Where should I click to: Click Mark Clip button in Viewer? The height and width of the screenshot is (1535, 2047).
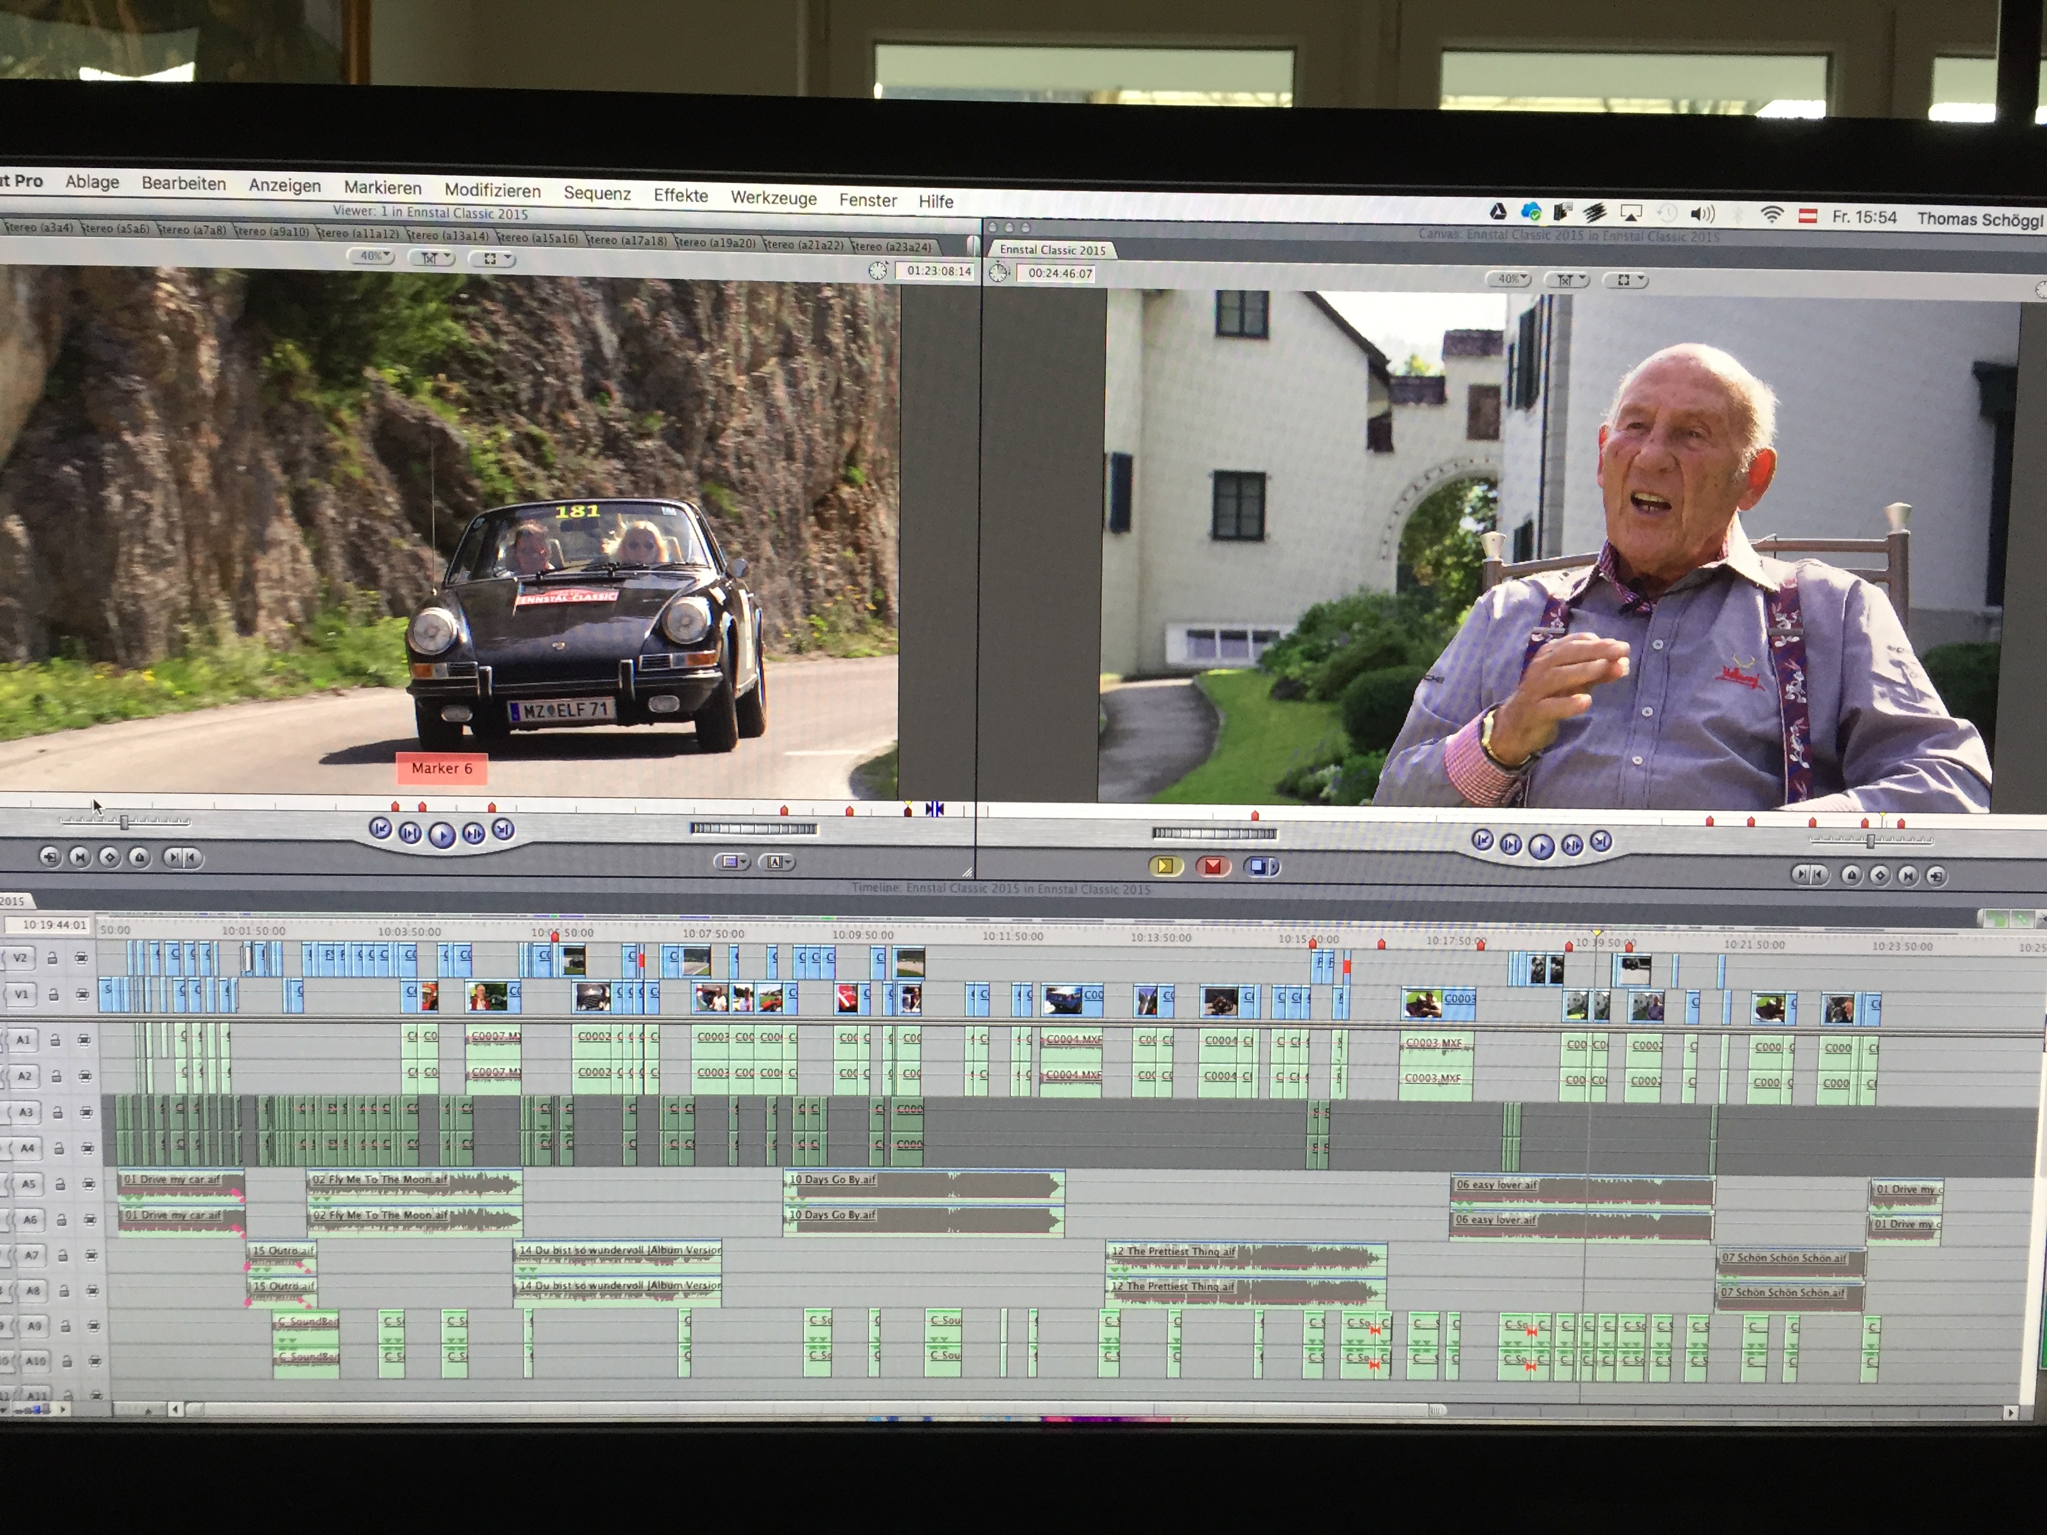[80, 857]
